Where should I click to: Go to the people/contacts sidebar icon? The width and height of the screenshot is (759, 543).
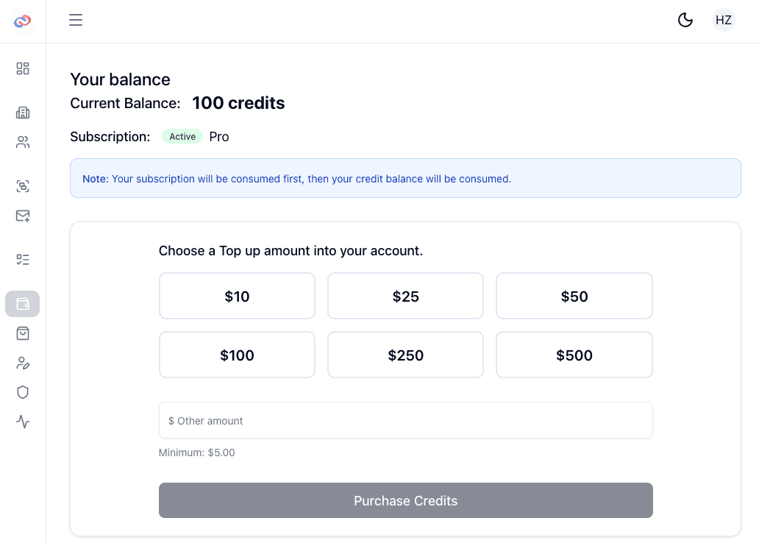(23, 142)
